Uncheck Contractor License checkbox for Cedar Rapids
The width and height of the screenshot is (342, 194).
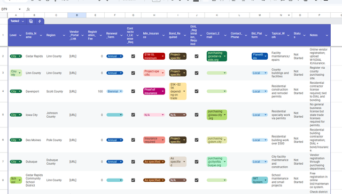[x=133, y=56]
